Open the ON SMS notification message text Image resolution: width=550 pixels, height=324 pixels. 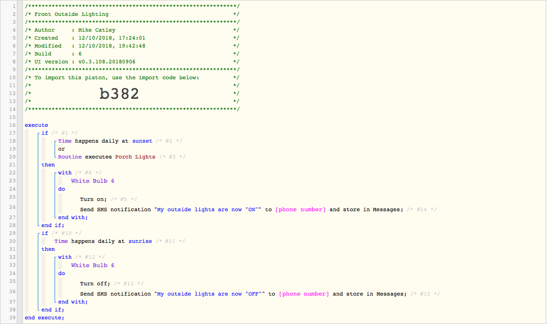(208, 209)
